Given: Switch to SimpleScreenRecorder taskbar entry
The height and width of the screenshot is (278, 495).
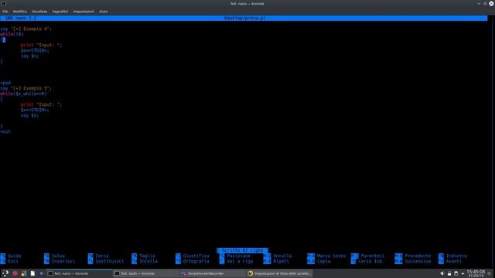Looking at the screenshot, I should 212,273.
